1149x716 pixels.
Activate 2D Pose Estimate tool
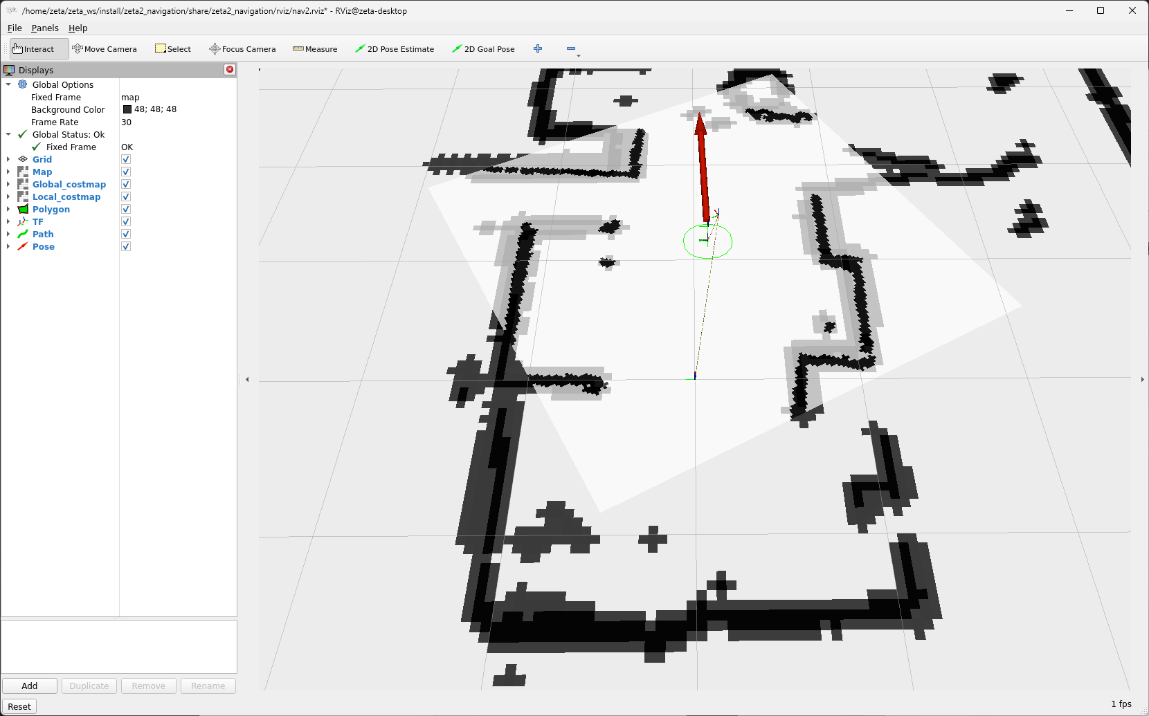tap(395, 49)
